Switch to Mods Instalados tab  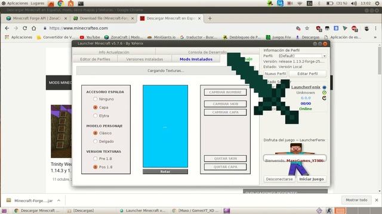pyautogui.click(x=196, y=59)
